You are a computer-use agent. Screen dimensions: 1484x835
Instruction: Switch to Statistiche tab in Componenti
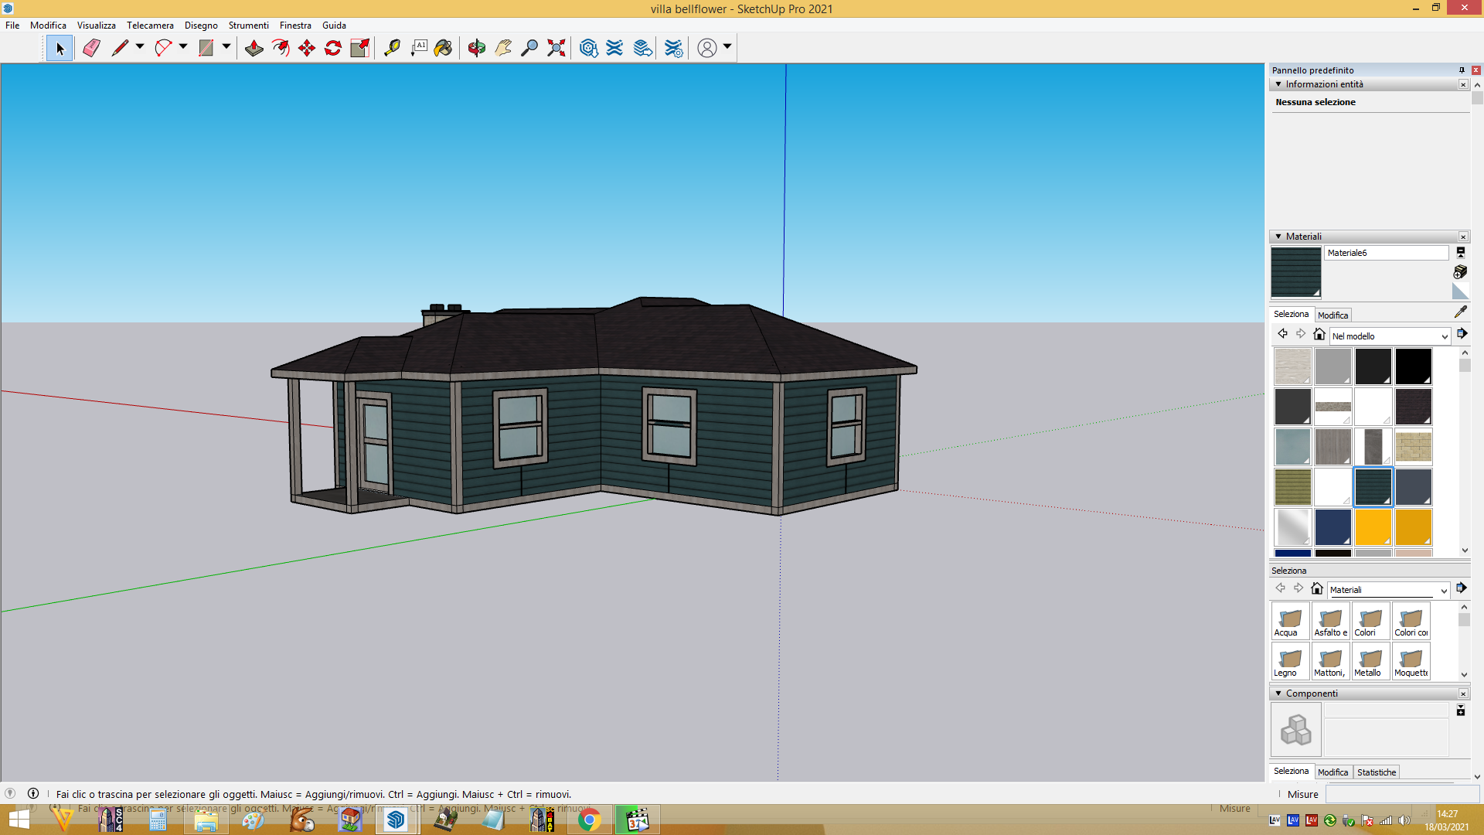click(x=1377, y=772)
